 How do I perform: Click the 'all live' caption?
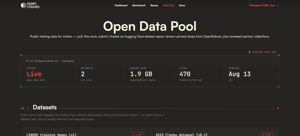pyautogui.click(x=86, y=80)
